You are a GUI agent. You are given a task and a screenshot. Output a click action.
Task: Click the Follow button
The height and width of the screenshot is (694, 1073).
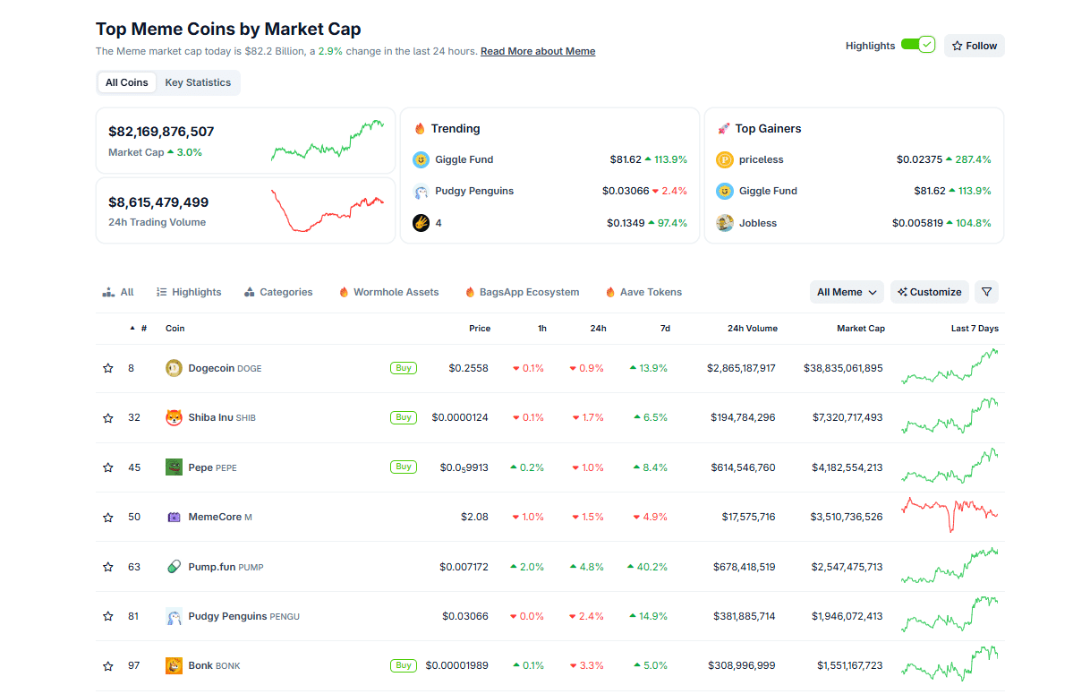974,45
